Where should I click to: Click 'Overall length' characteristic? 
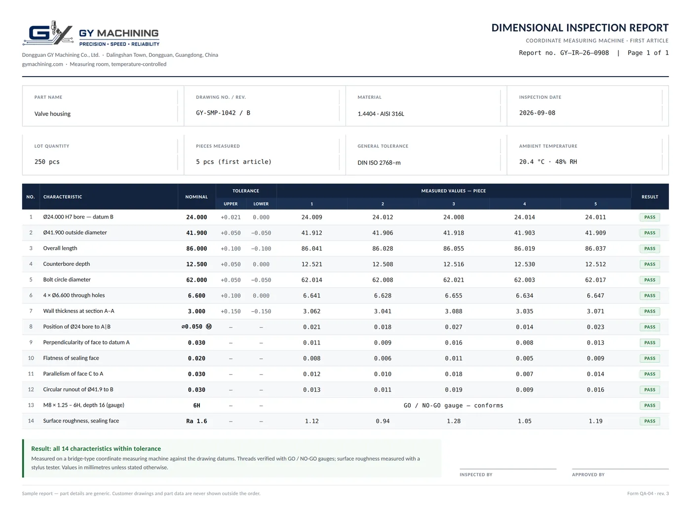pyautogui.click(x=60, y=248)
